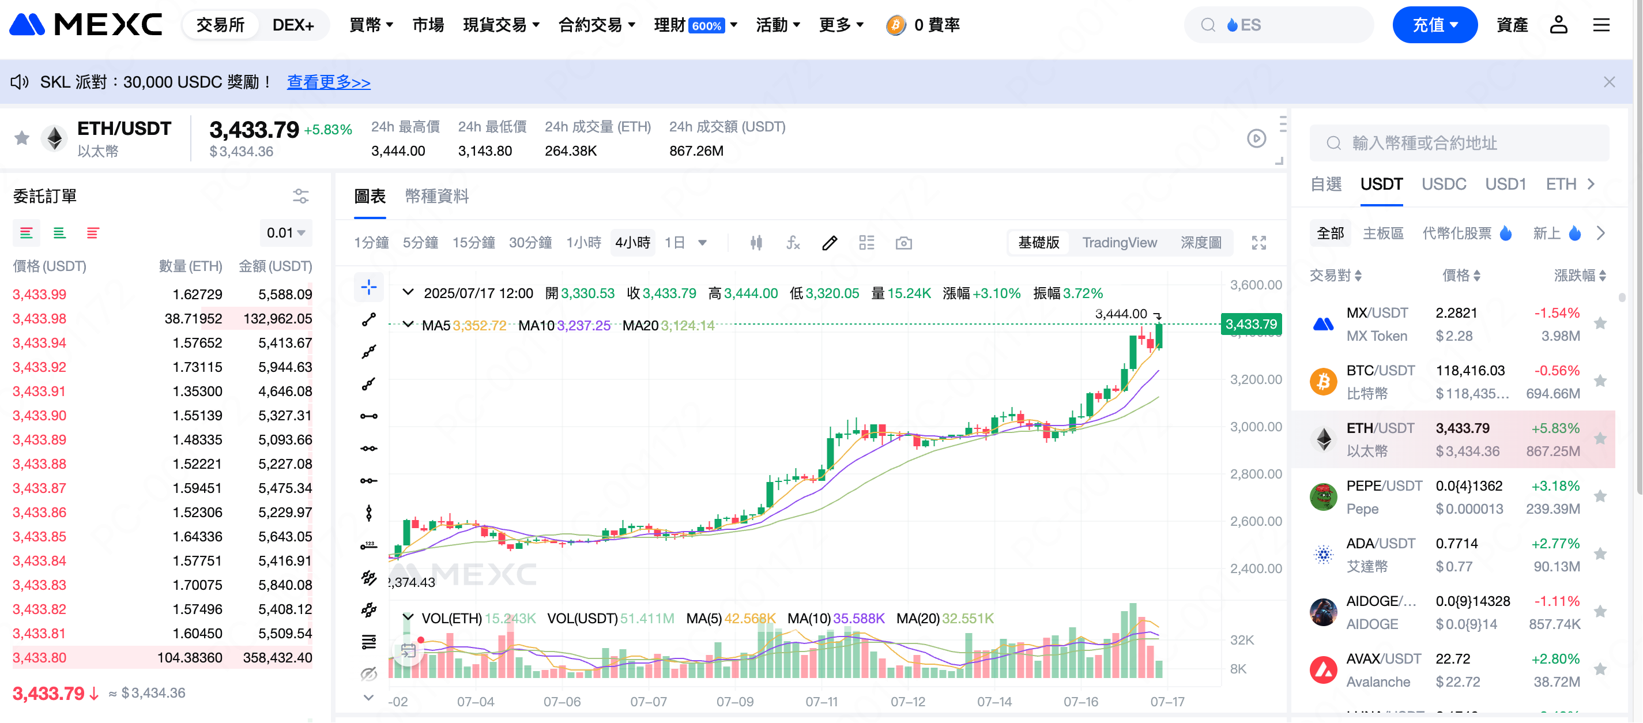Viewport: 1643px width, 723px height.
Task: Expand the chart to fullscreen
Action: point(1258,243)
